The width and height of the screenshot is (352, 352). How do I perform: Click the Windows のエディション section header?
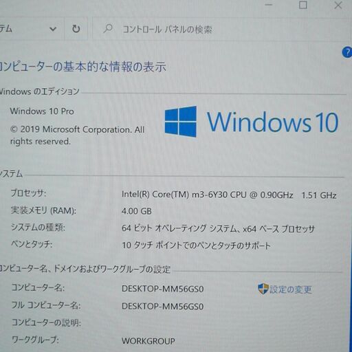[x=39, y=91]
